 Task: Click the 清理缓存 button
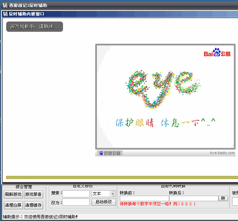[x=34, y=205]
